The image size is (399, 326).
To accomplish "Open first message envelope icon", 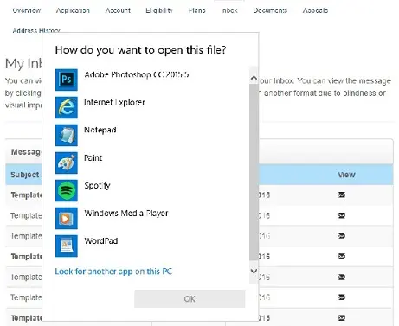I will click(x=342, y=195).
